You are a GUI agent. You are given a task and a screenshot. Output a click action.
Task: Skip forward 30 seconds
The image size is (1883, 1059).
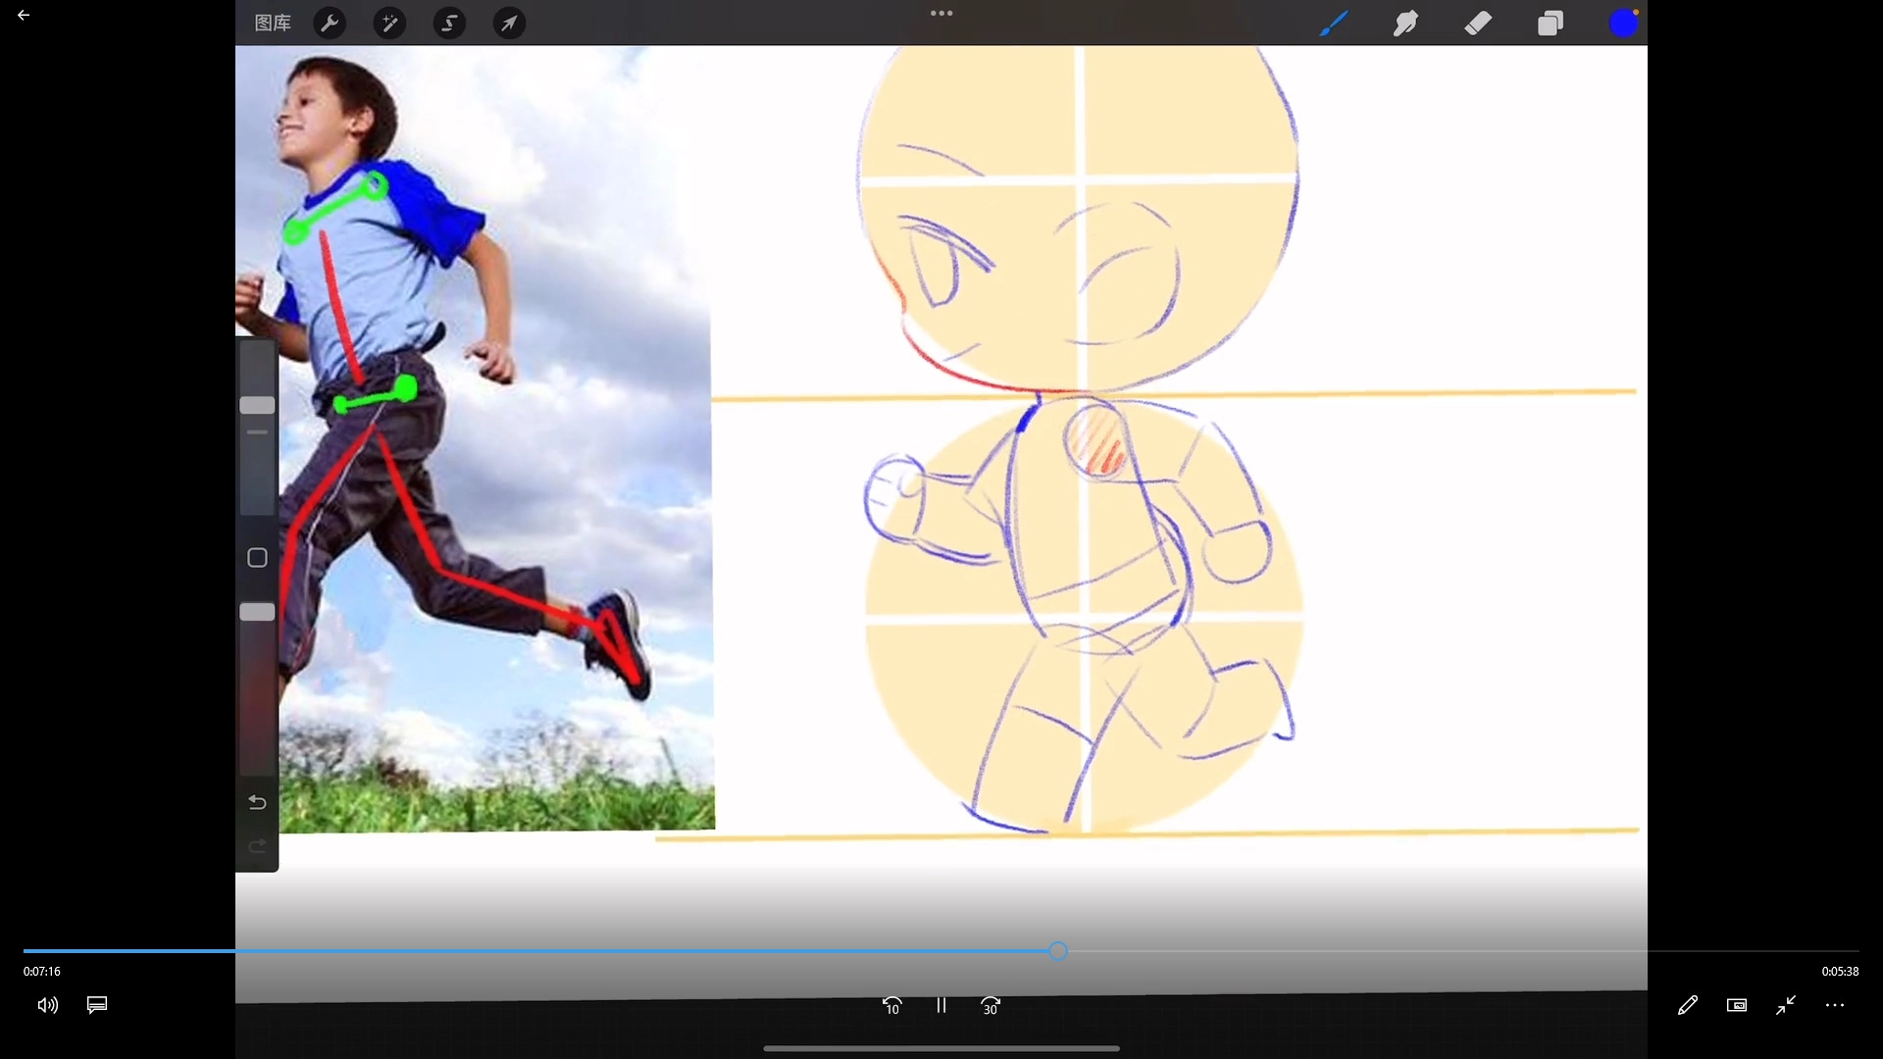tap(990, 1005)
